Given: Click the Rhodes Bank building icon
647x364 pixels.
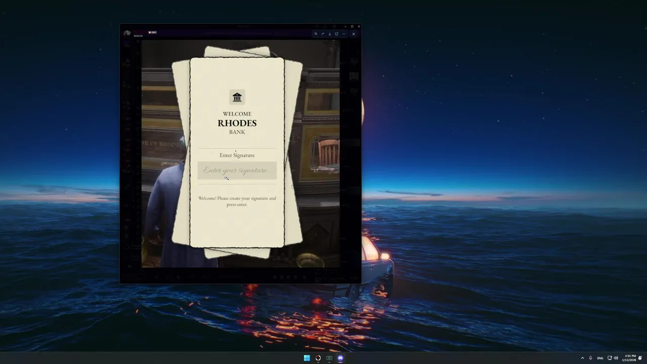Looking at the screenshot, I should 237,97.
